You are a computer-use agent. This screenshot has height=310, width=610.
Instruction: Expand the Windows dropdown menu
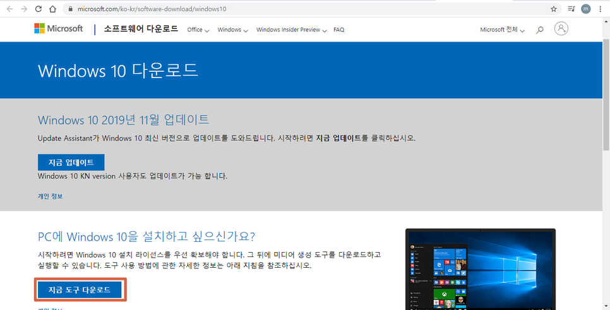tap(232, 30)
